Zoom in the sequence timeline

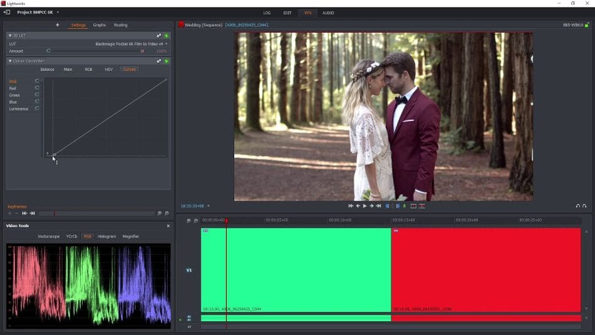[189, 221]
